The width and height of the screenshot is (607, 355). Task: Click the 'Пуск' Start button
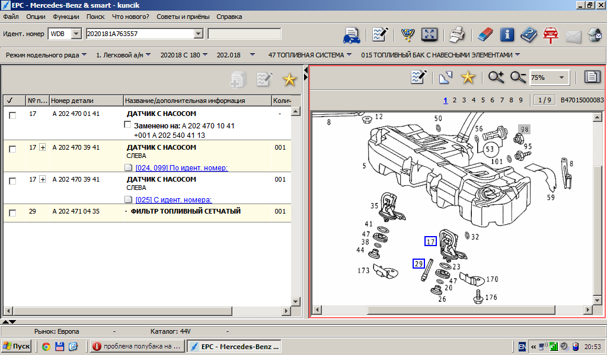coord(17,346)
